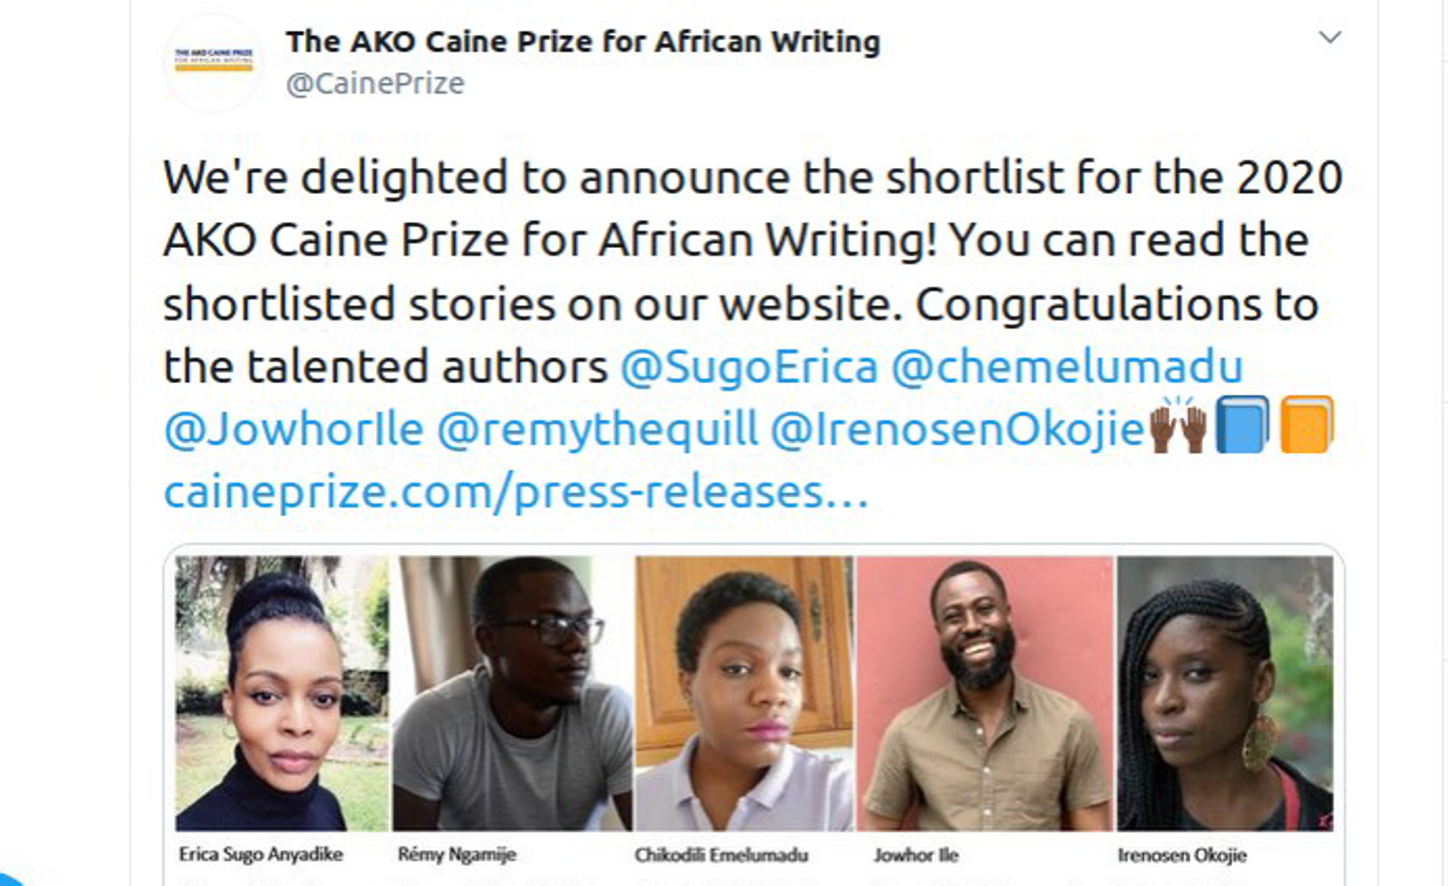
Task: Open Erica Sugo Anyadike's photo
Action: coord(282,693)
